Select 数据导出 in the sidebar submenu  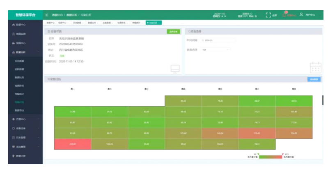[20, 110]
